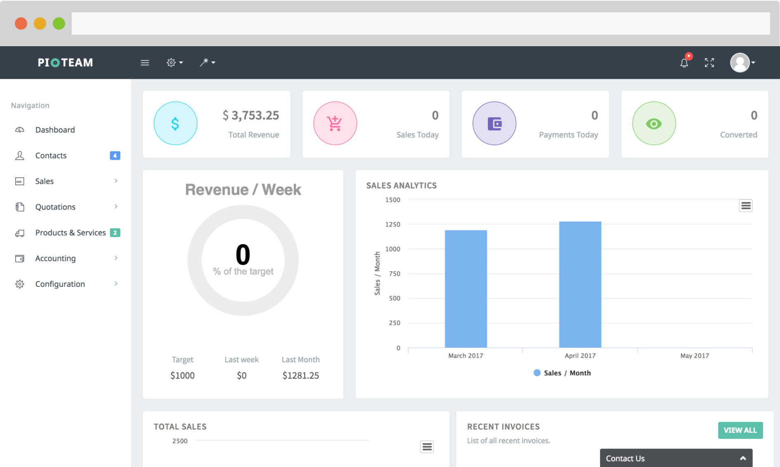The image size is (780, 467).
Task: Toggle the hamburger sidebar menu icon
Action: 145,63
